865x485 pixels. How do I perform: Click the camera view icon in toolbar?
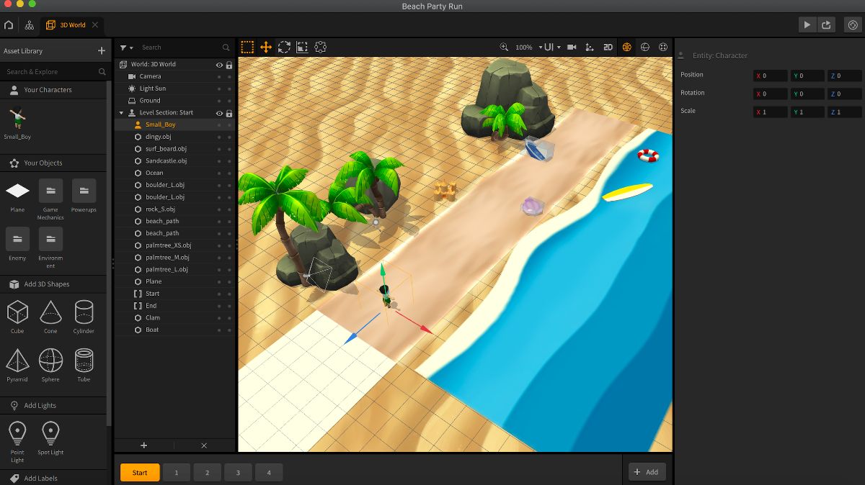(572, 47)
